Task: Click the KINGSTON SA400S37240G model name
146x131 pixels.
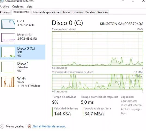Action: pos(121,24)
